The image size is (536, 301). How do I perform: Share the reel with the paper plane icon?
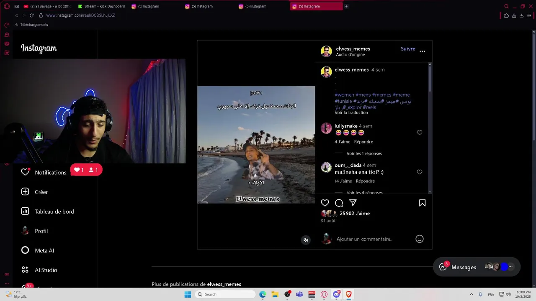[353, 203]
